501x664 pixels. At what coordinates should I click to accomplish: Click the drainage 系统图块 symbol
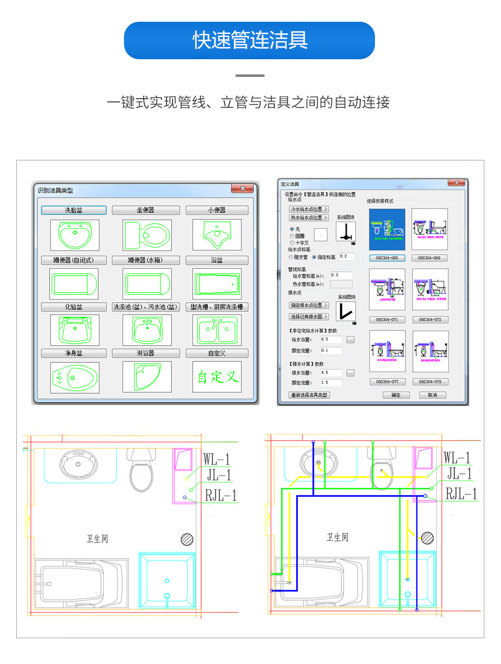pos(346,311)
